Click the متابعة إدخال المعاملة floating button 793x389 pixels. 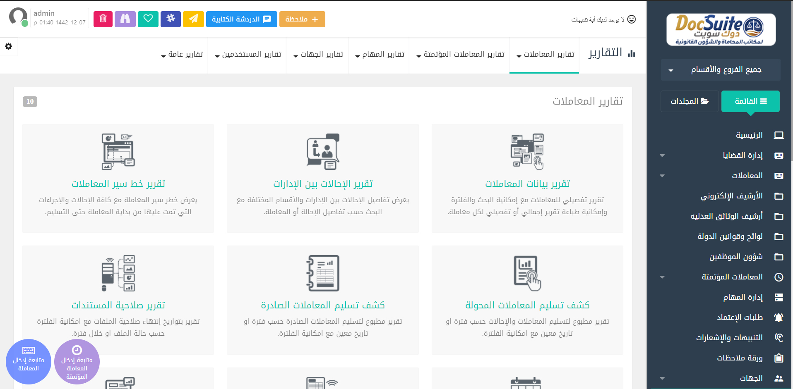29,362
